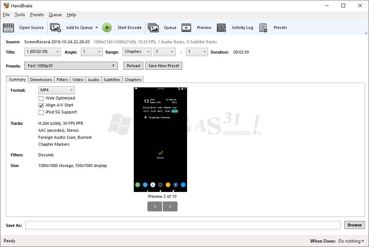
Task: Click the 'Preview 2 of 10' label
Action: point(162,196)
